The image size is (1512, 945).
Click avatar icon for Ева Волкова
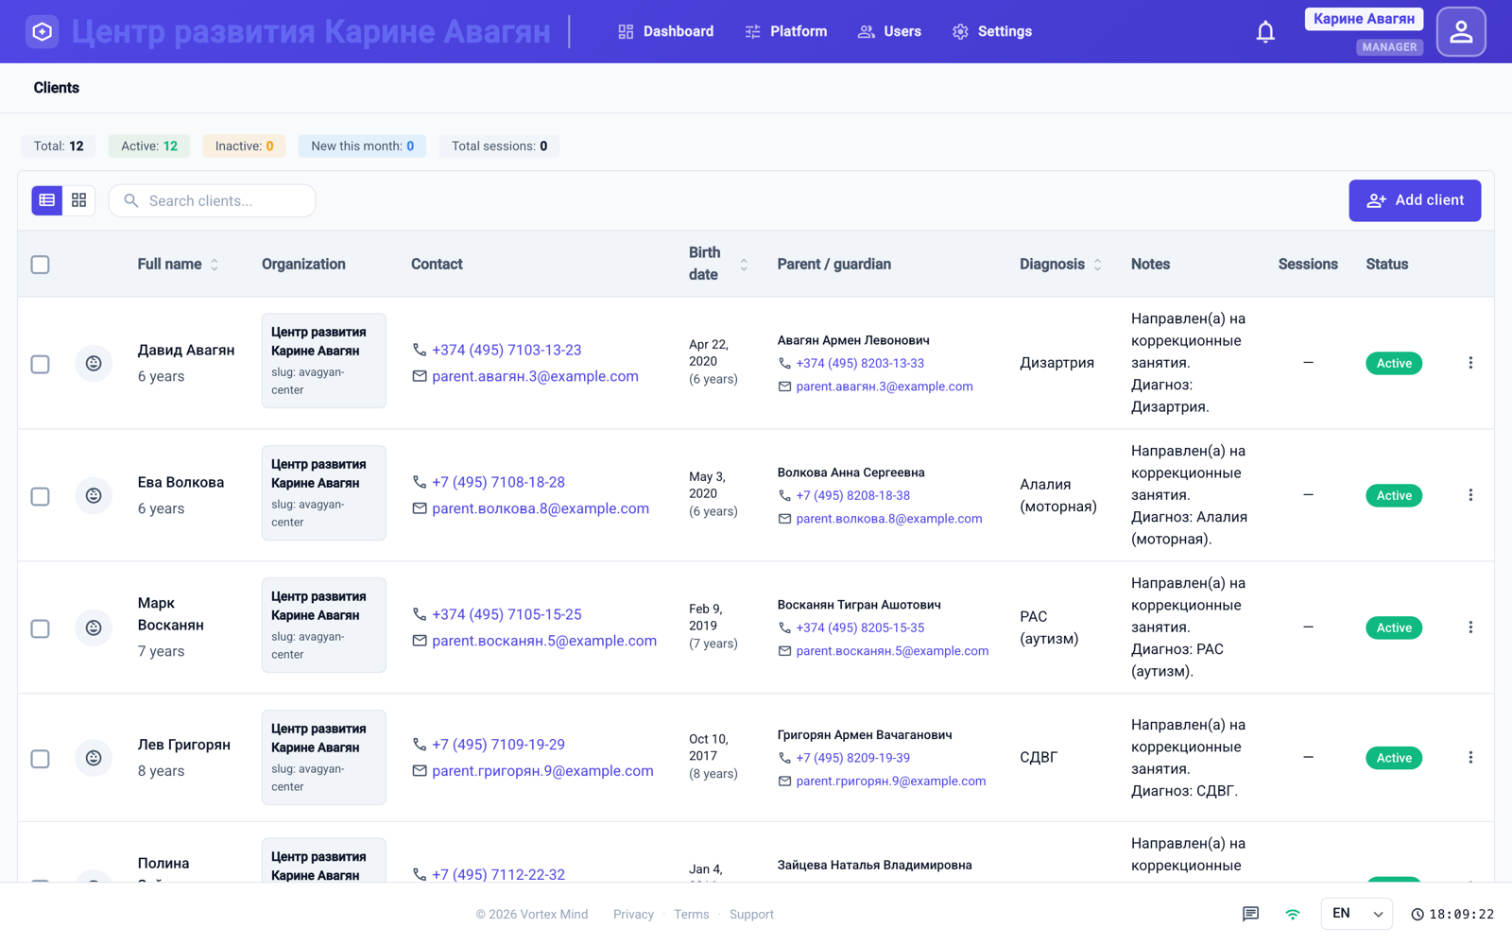click(x=94, y=495)
